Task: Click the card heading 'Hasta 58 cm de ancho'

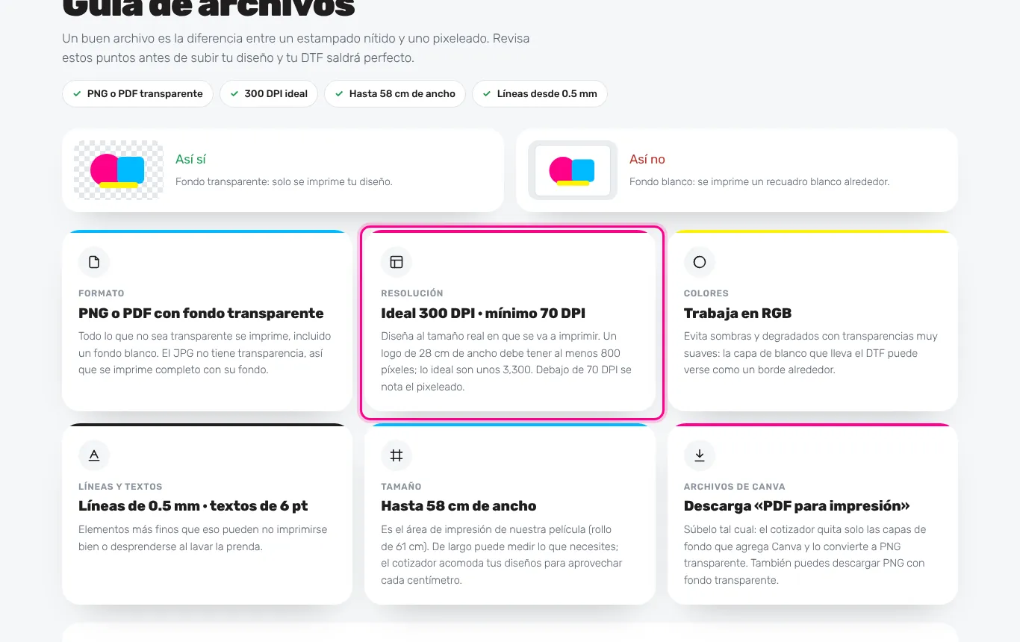Action: (x=458, y=506)
